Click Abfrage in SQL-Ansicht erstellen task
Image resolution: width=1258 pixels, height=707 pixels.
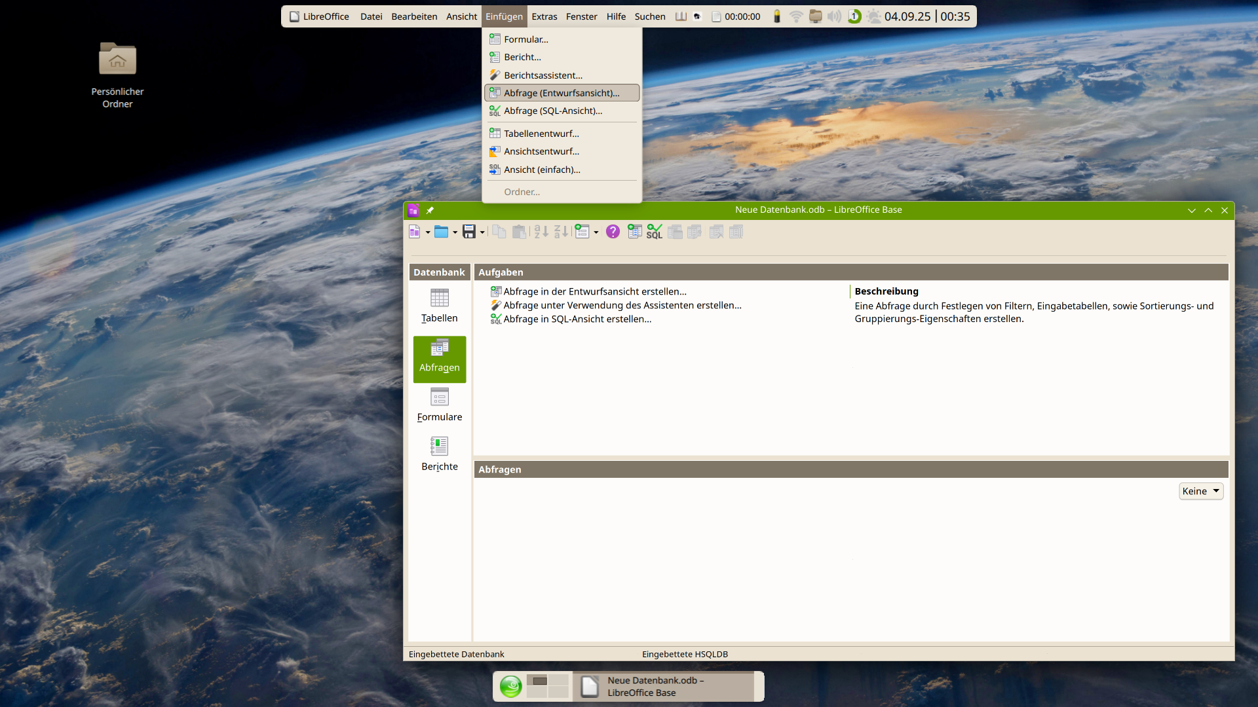point(577,319)
